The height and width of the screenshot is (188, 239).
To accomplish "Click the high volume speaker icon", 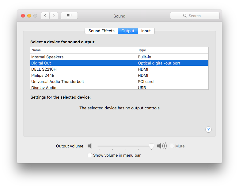I will 162,146.
